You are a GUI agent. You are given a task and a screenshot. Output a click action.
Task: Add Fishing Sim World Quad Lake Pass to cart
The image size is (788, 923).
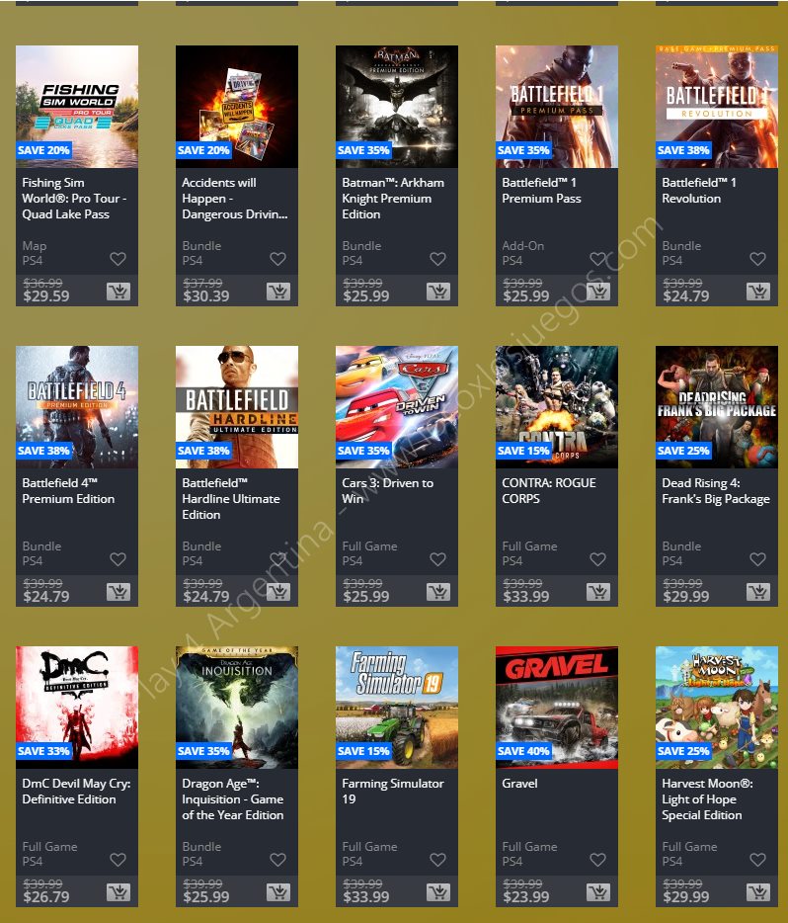(x=118, y=292)
